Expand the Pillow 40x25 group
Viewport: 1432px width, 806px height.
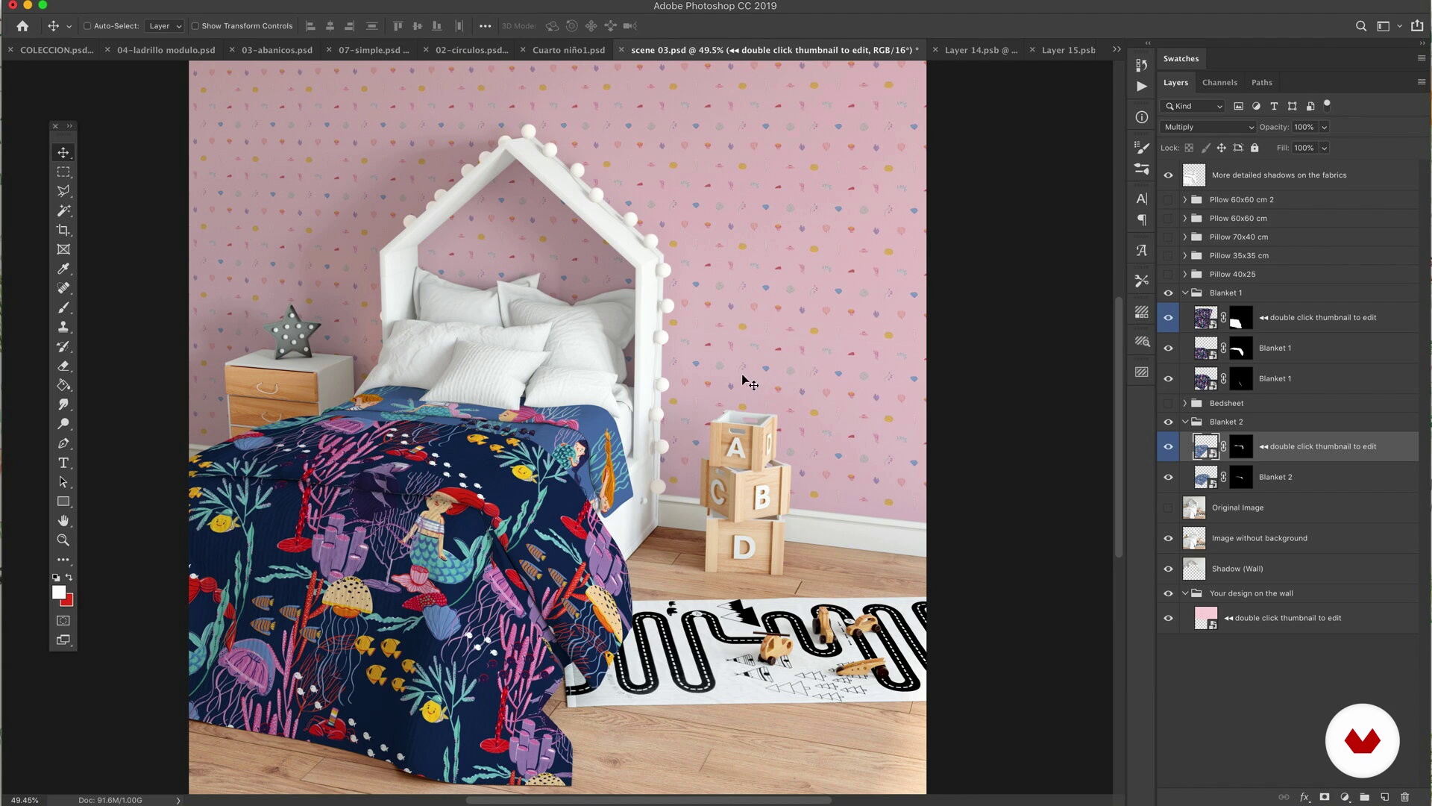pyautogui.click(x=1184, y=275)
